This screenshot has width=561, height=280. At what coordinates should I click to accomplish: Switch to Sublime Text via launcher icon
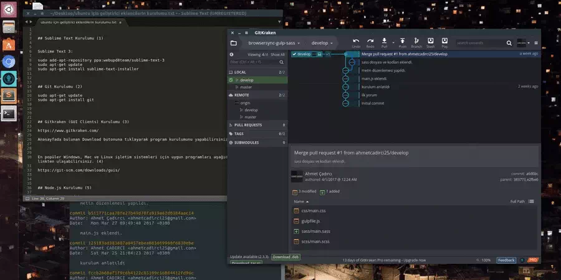(9, 96)
